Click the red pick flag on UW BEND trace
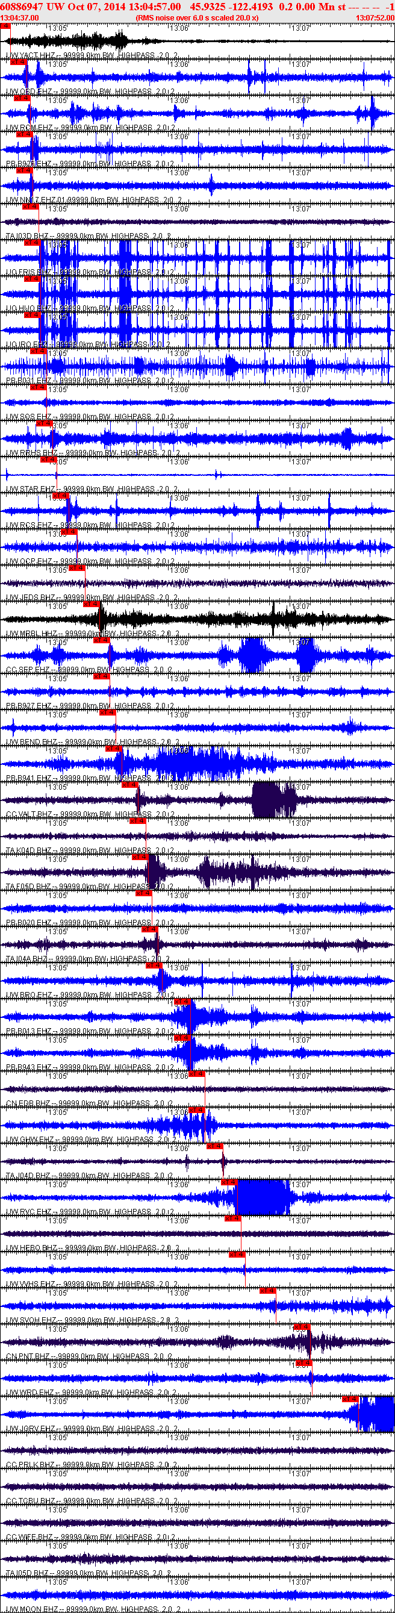Viewport: 395px width, 1613px height. pos(107,713)
